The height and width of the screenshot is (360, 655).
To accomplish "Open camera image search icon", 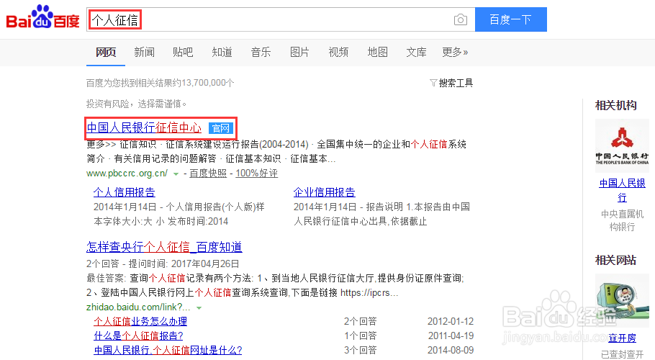I will pyautogui.click(x=461, y=19).
